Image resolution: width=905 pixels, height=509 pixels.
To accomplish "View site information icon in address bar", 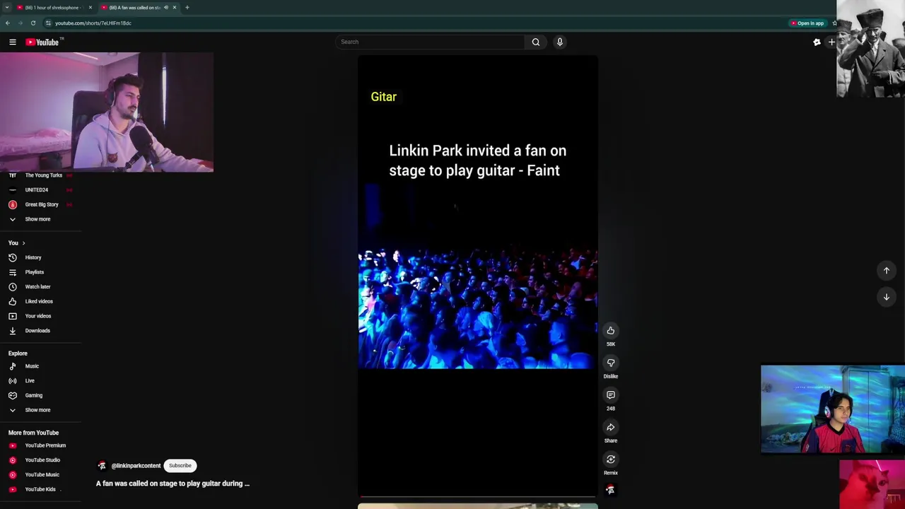I will pyautogui.click(x=48, y=23).
